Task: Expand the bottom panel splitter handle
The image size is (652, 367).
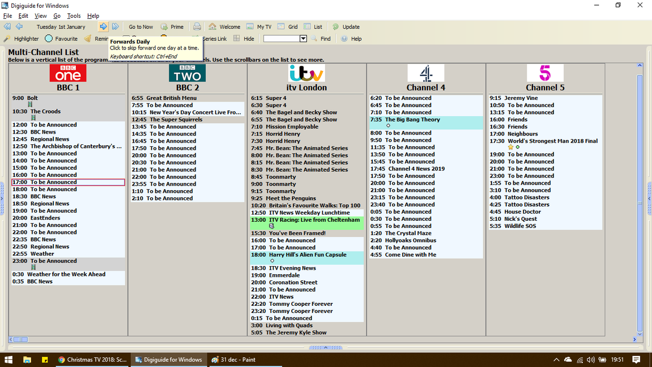Action: tap(326, 348)
